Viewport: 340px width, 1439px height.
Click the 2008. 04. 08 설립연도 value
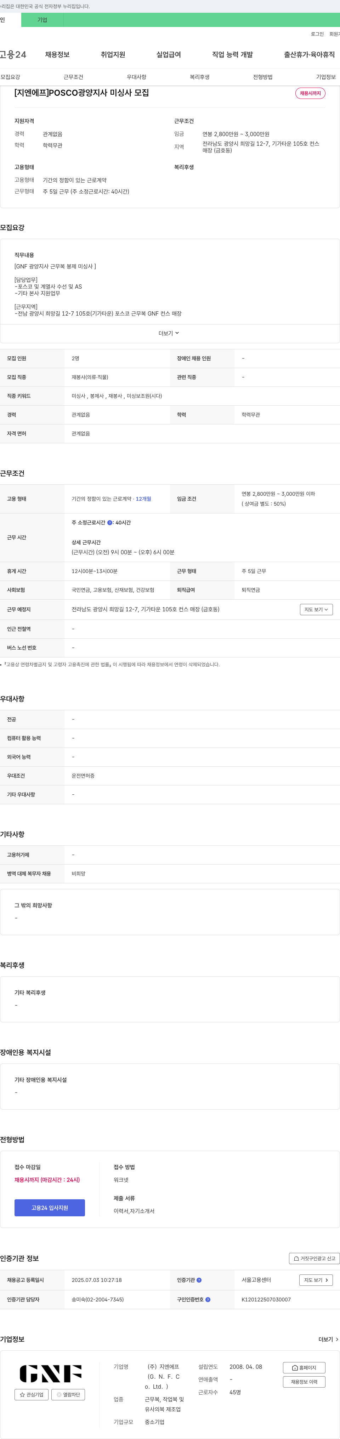coord(246,1367)
